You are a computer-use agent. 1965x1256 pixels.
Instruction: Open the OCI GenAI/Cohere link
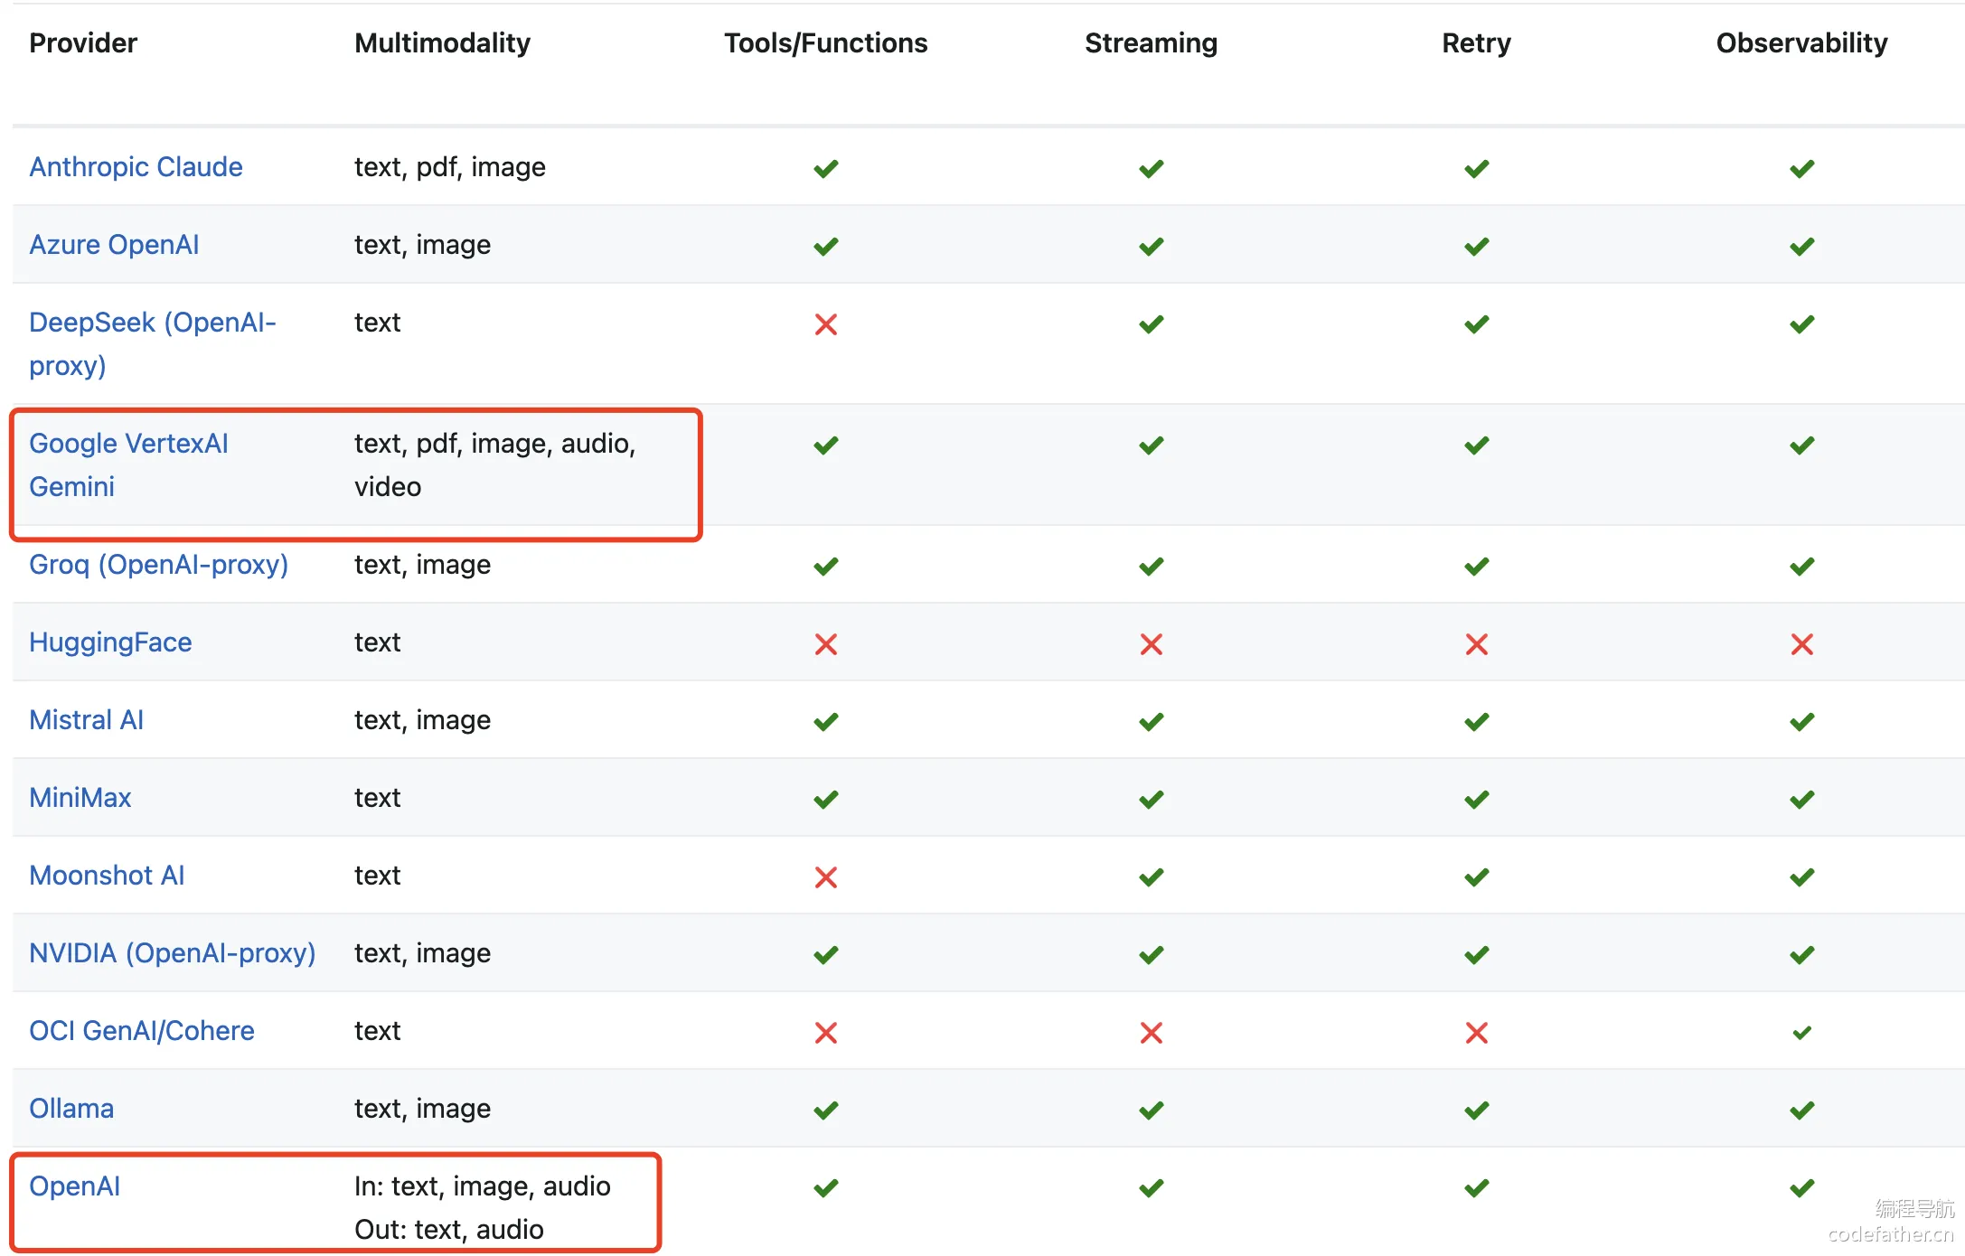coord(142,1031)
